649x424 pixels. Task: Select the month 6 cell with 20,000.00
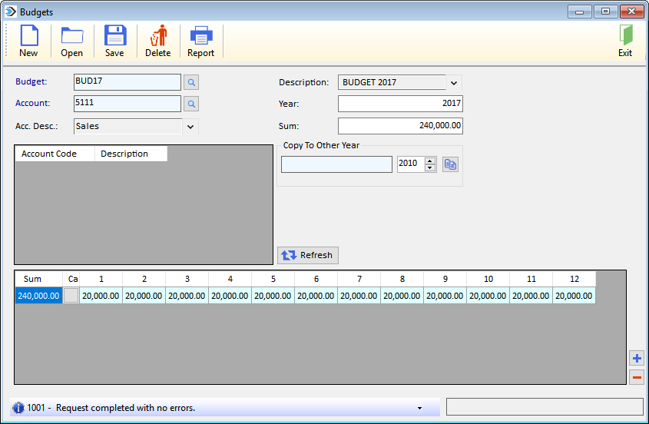point(316,296)
